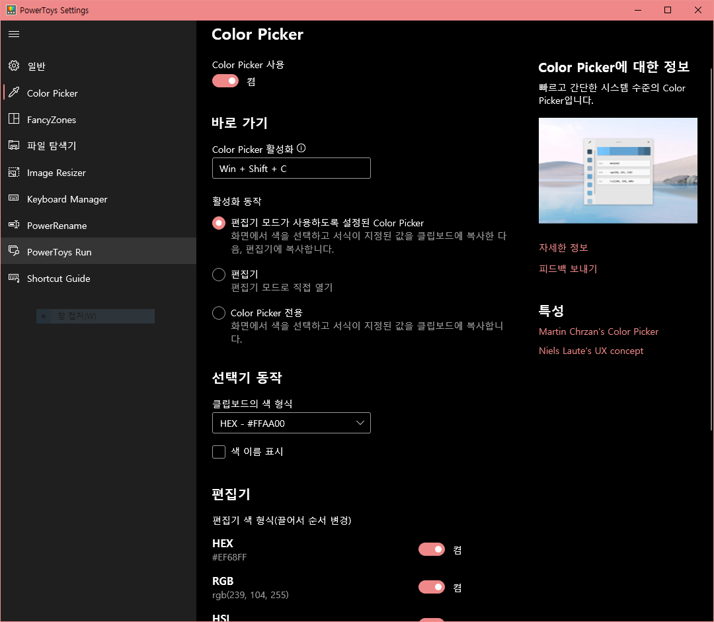Viewport: 714px width, 622px height.
Task: Click the 파일 탐색기 sidebar icon
Action: tap(14, 146)
